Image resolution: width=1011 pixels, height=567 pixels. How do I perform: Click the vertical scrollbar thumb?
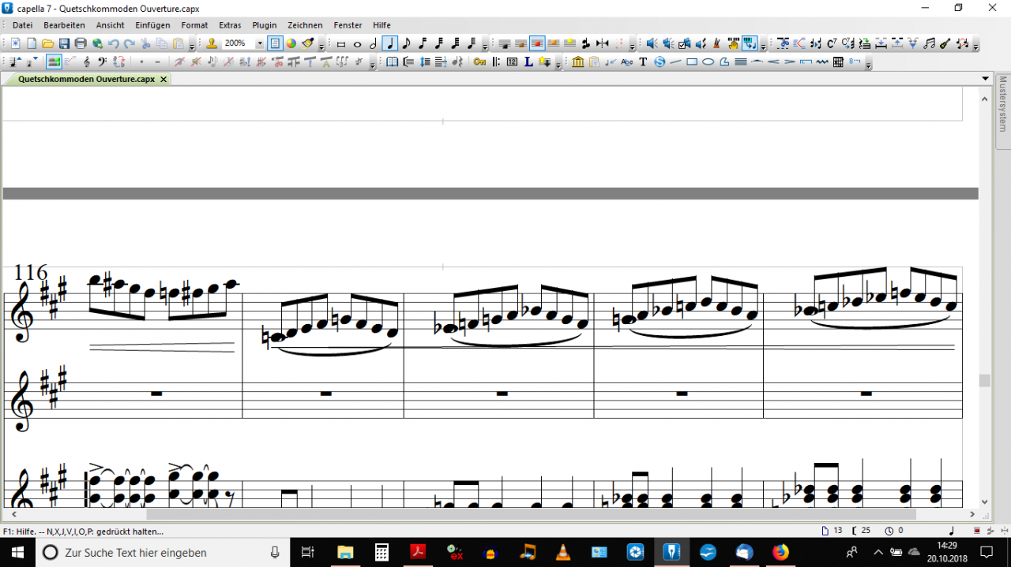tap(984, 380)
